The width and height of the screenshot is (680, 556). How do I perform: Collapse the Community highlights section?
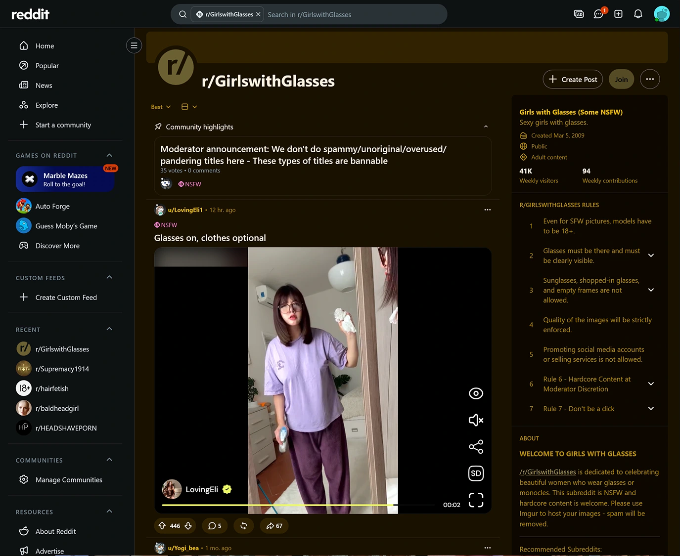[486, 127]
